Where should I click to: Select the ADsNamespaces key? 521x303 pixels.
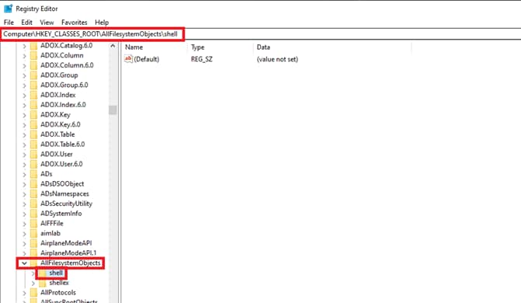[64, 193]
